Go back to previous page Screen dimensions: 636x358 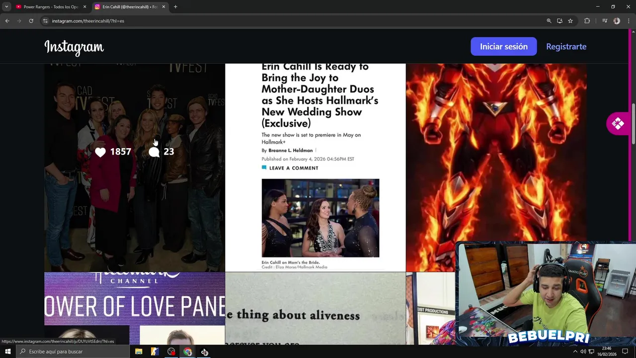click(x=7, y=21)
